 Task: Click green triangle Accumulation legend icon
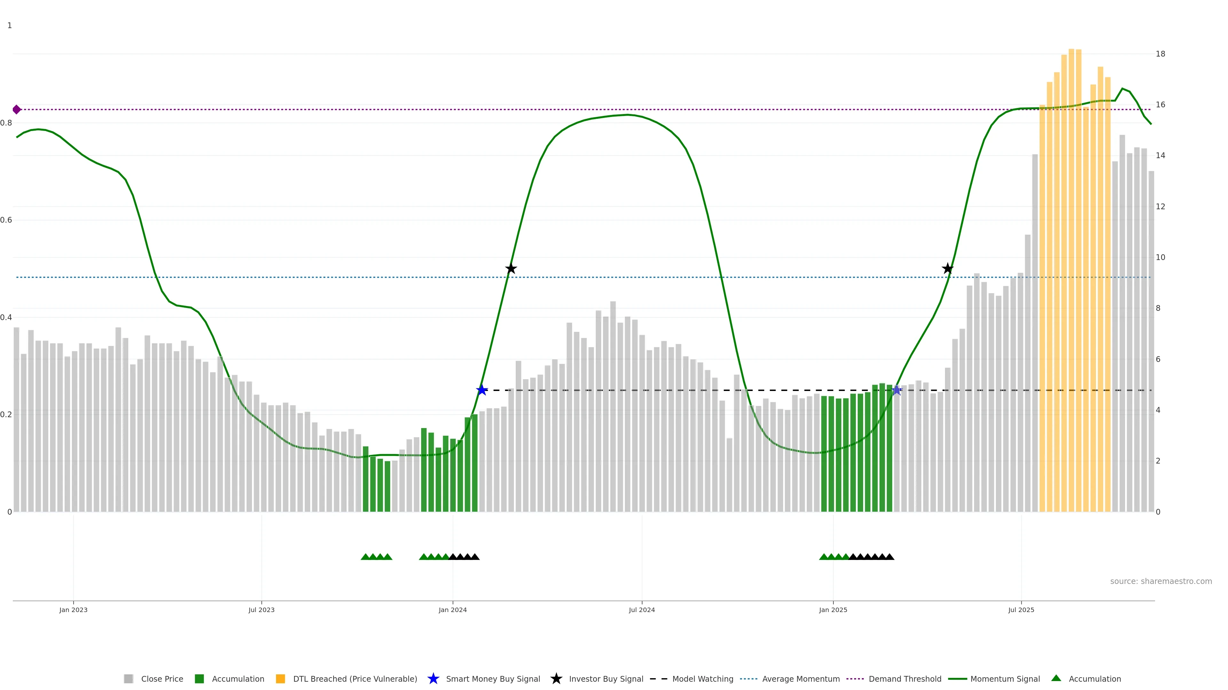coord(1056,678)
